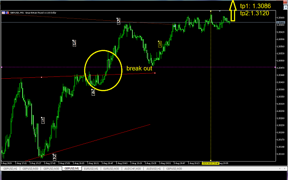Click the '3 Aug 19:35' time axis label

150,163
